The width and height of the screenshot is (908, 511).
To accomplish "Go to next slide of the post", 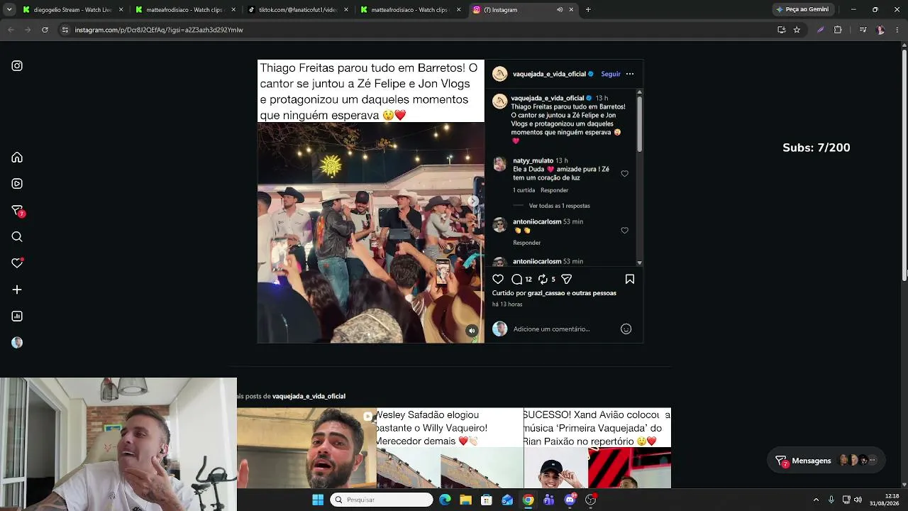I will coord(473,202).
